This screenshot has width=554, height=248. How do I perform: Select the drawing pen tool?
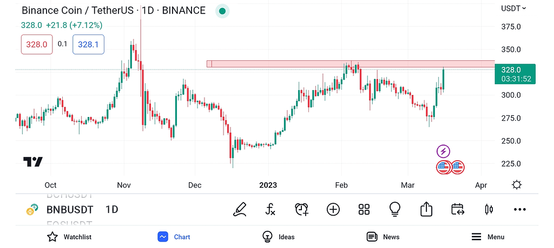point(240,209)
